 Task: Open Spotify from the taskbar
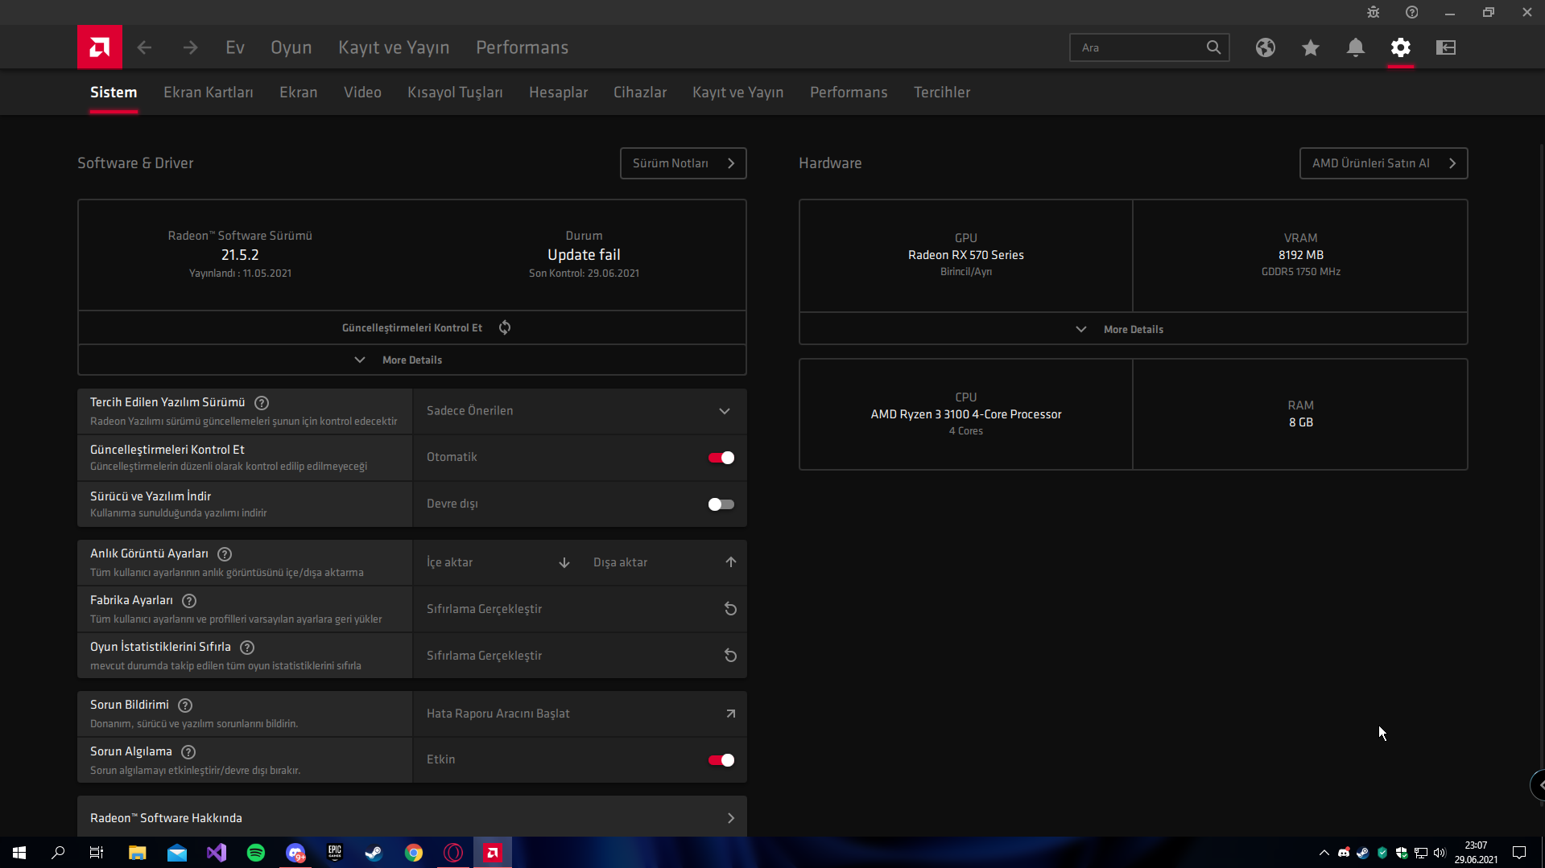click(256, 853)
